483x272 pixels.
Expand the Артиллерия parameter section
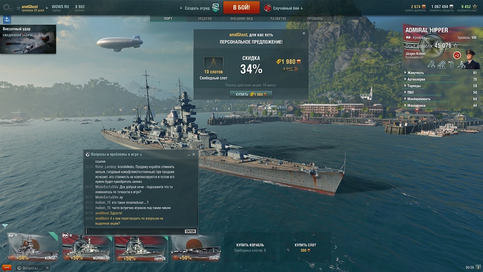[441, 79]
